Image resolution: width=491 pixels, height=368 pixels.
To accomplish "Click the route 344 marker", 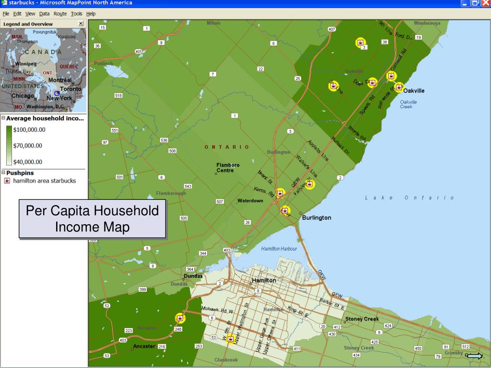I will (x=203, y=253).
